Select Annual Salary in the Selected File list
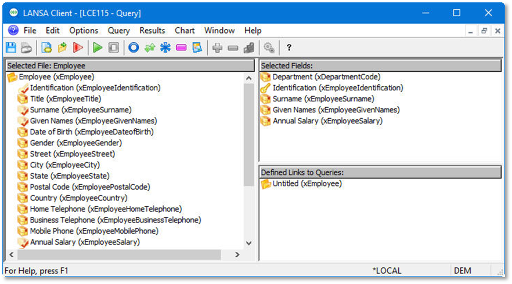This screenshot has height=284, width=512. click(79, 242)
